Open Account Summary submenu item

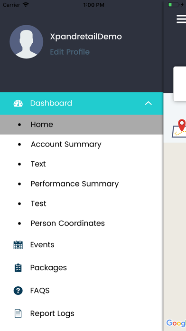82,145
